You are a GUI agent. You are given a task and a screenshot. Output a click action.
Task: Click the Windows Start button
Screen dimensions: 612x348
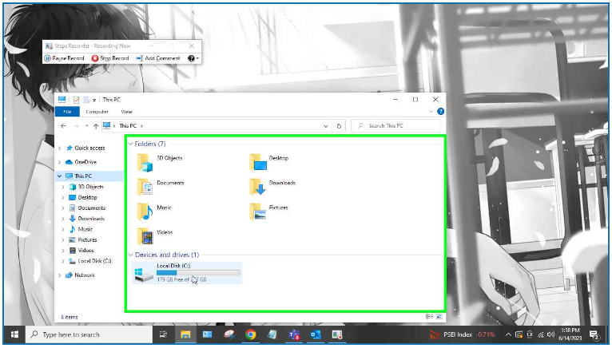pyautogui.click(x=15, y=334)
